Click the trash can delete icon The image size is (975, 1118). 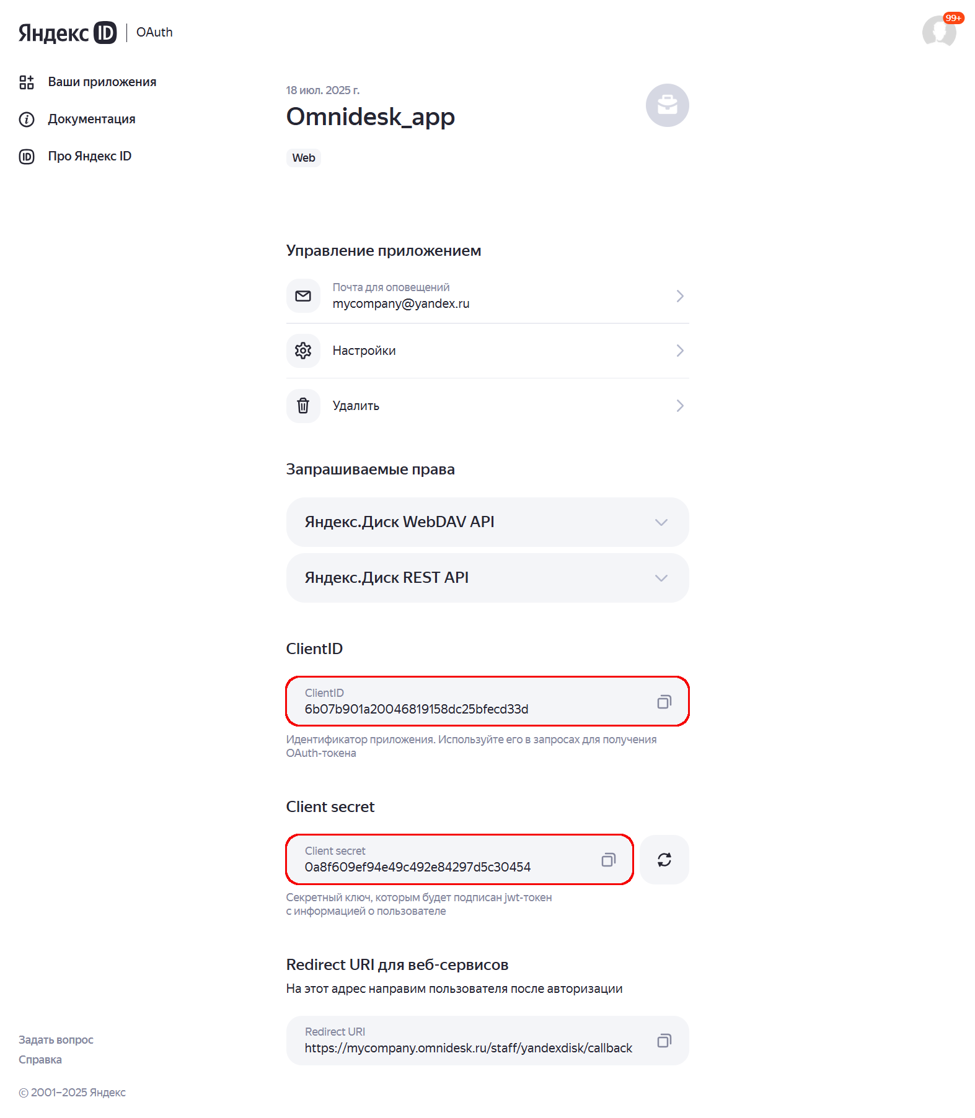pos(303,406)
